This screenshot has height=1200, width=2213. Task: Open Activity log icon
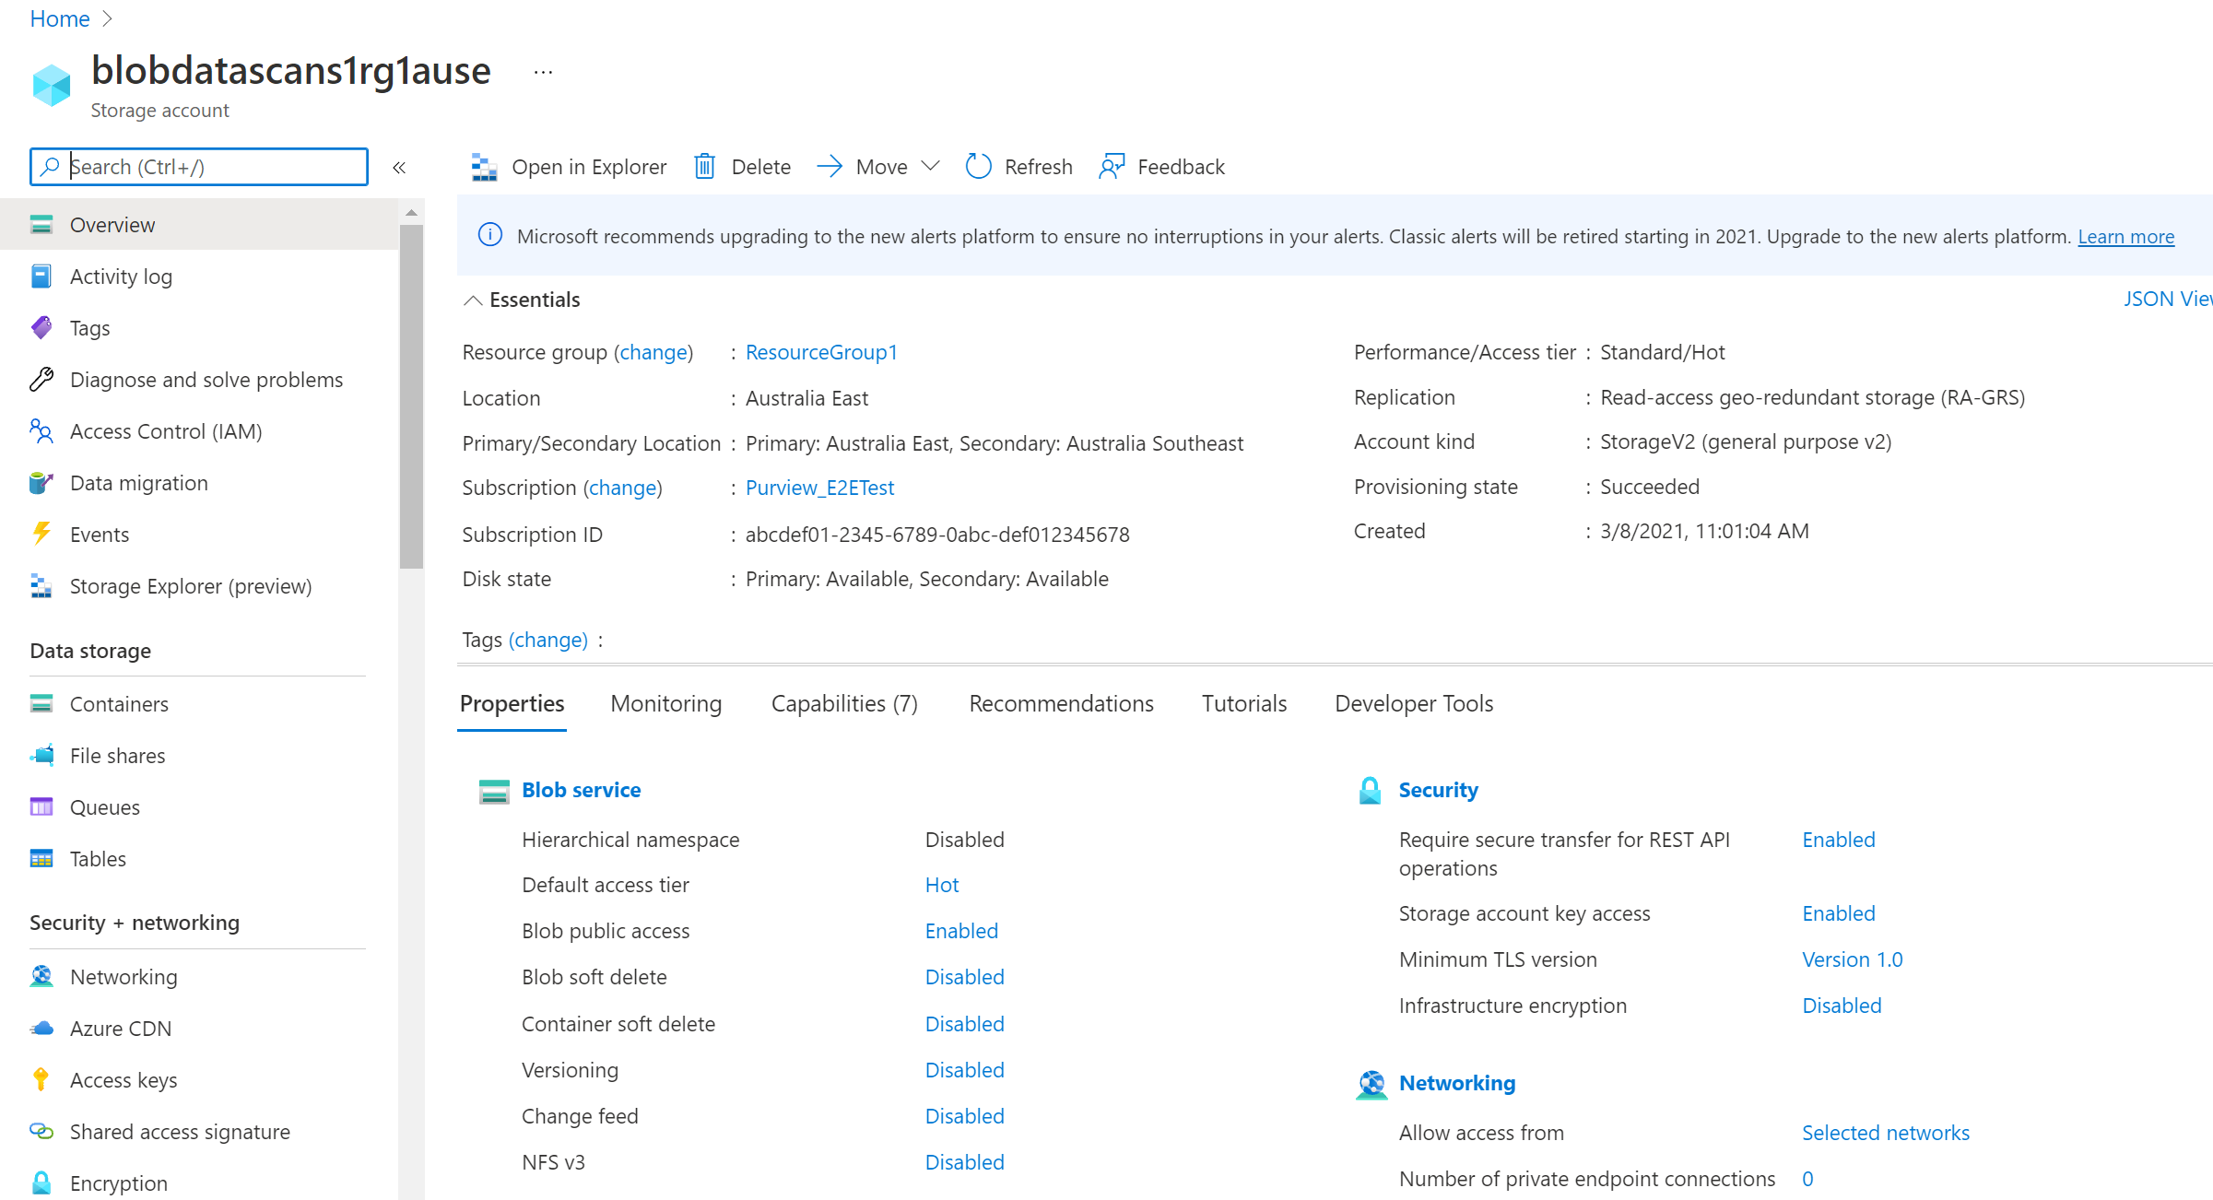[x=40, y=276]
